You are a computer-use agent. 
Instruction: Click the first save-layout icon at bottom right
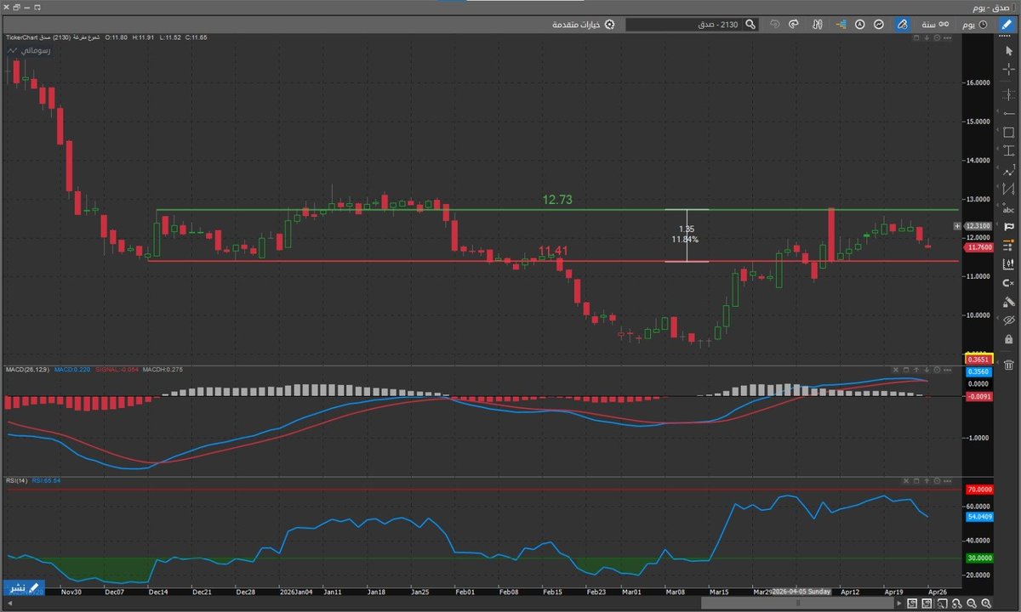(x=912, y=603)
